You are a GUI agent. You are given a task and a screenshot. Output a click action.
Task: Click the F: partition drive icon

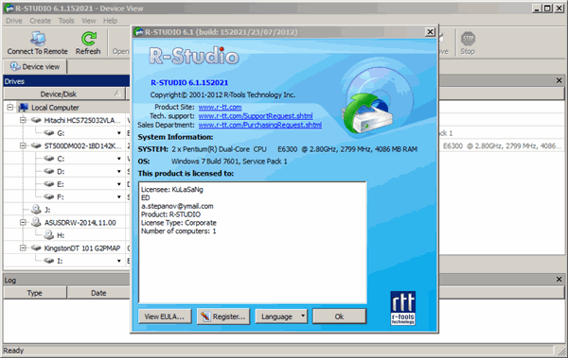[x=49, y=196]
